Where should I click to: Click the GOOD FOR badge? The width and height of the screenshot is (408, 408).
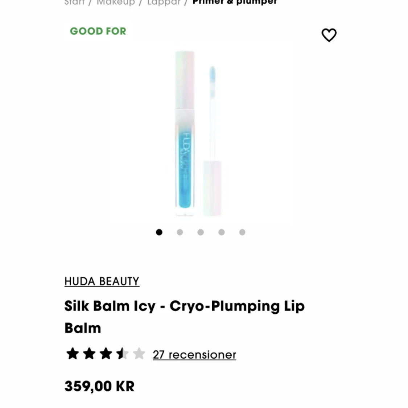[x=98, y=31]
